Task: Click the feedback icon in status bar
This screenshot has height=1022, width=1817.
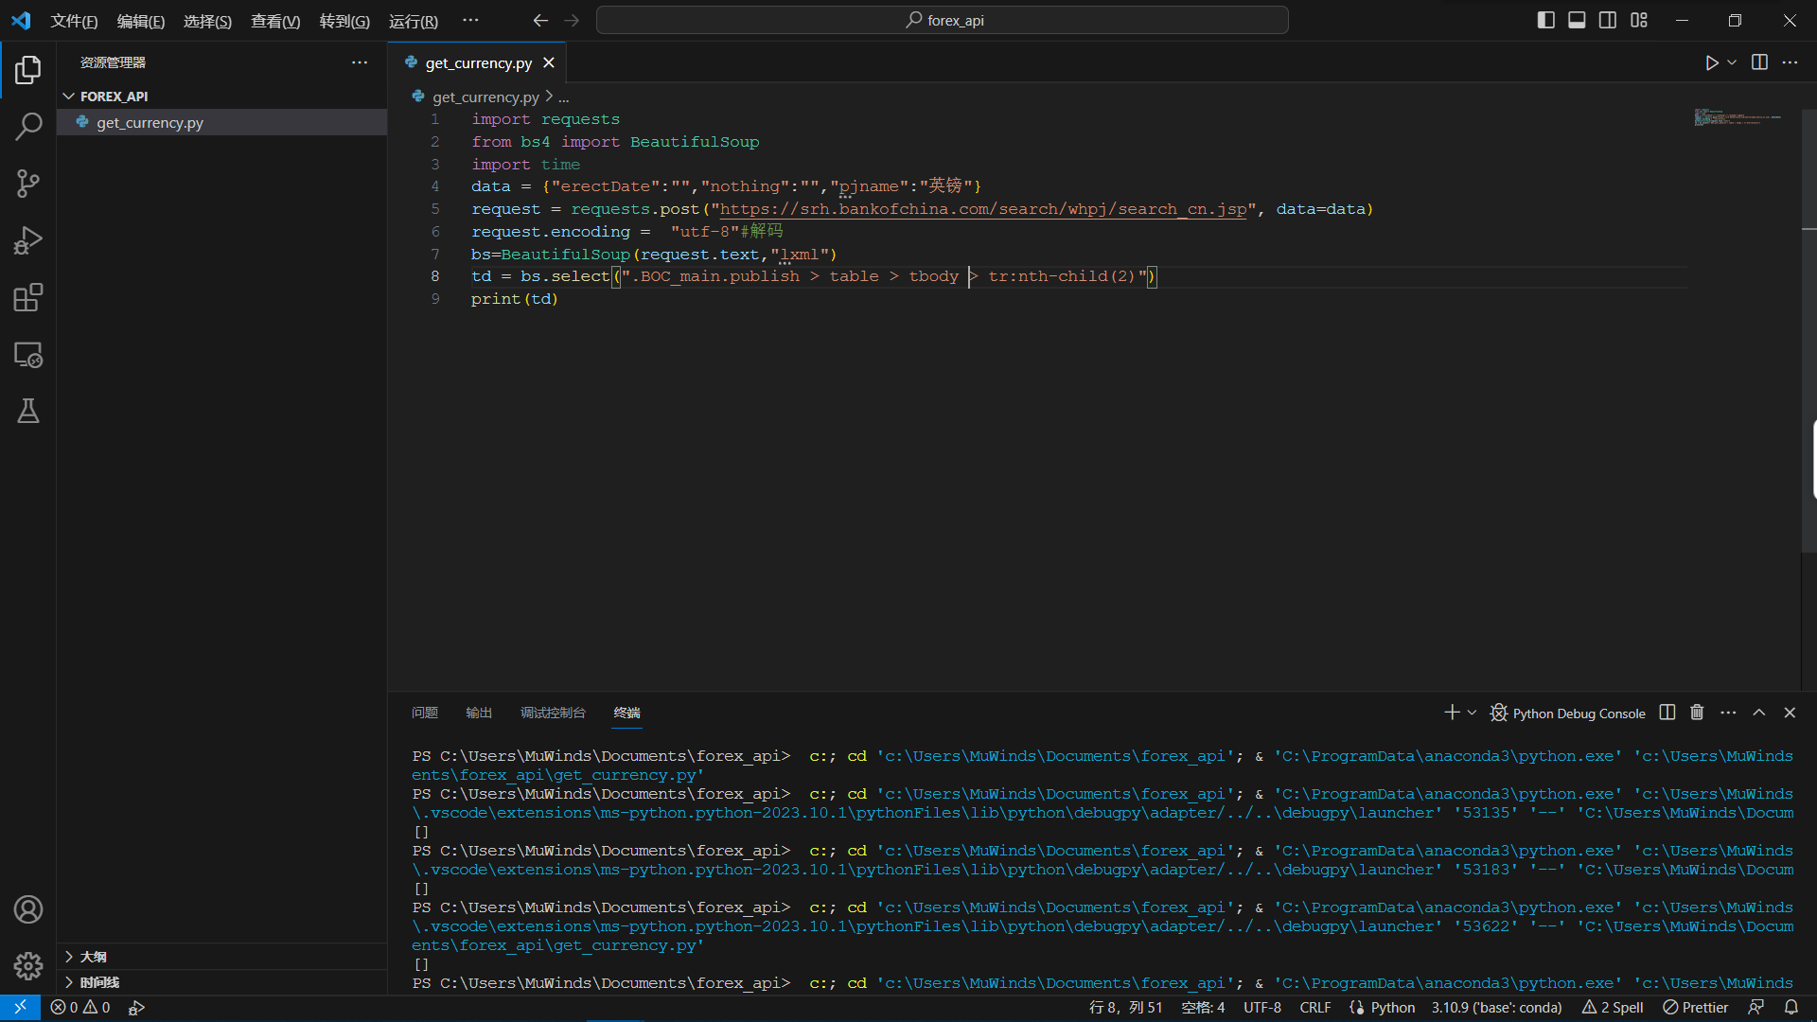Action: [x=1756, y=1008]
